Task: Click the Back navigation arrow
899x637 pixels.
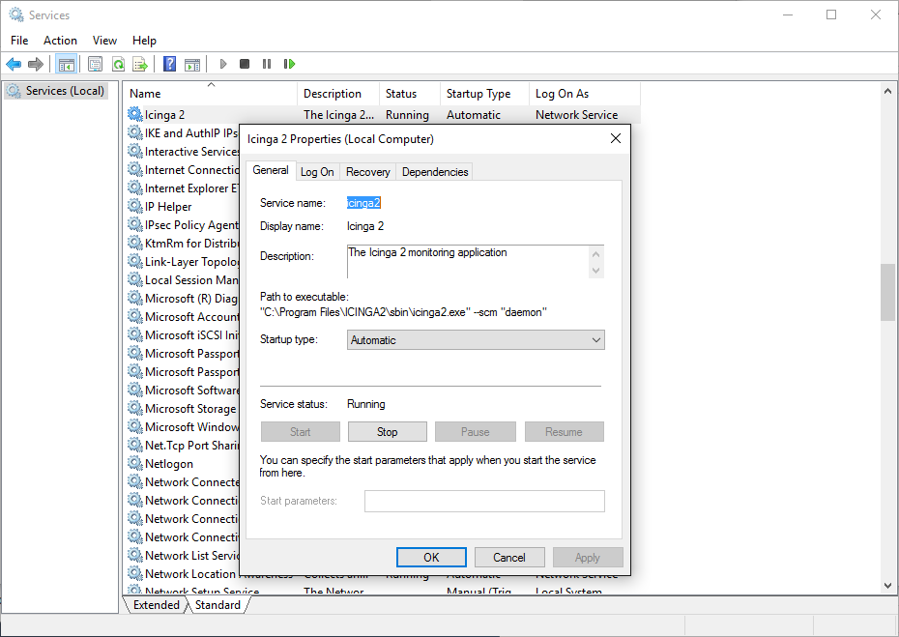Action: click(x=14, y=64)
